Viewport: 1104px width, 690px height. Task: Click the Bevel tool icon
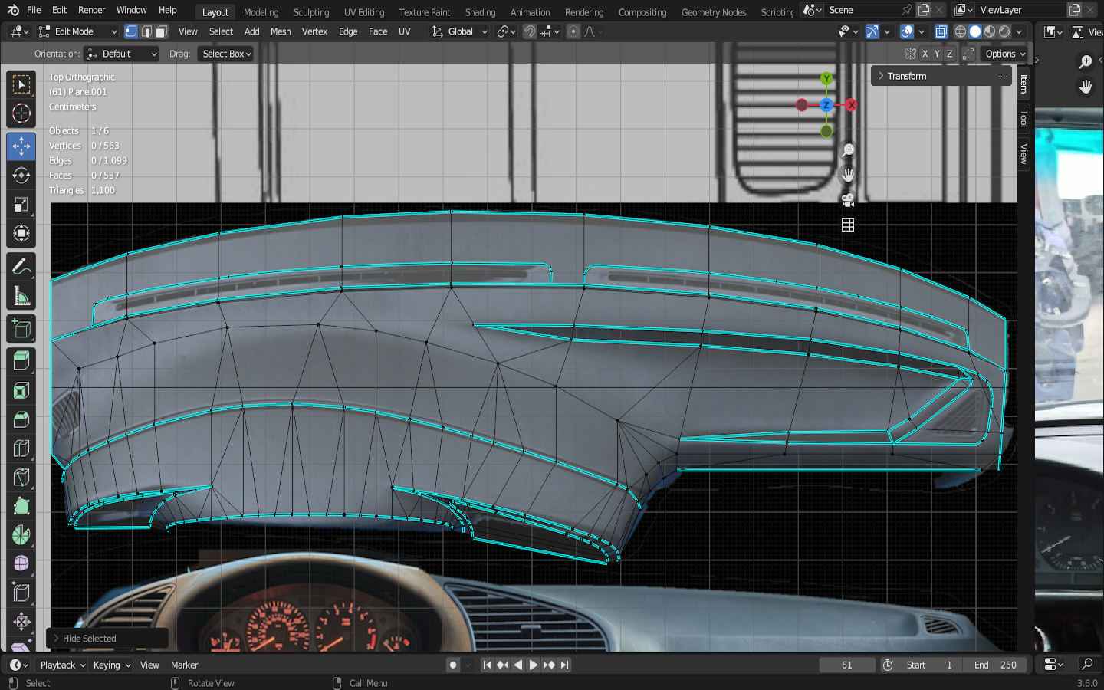[21, 419]
